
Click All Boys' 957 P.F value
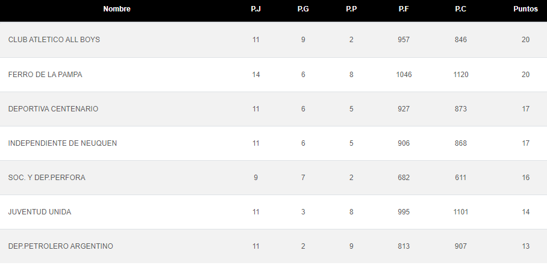tap(404, 40)
